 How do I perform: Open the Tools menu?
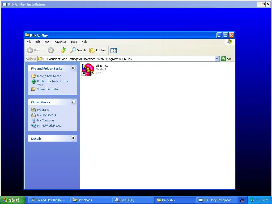[x=74, y=42]
